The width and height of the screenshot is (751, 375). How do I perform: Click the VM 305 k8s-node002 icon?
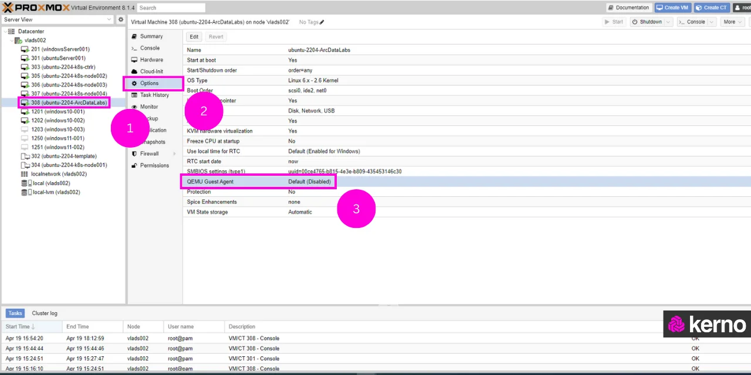[x=25, y=76]
